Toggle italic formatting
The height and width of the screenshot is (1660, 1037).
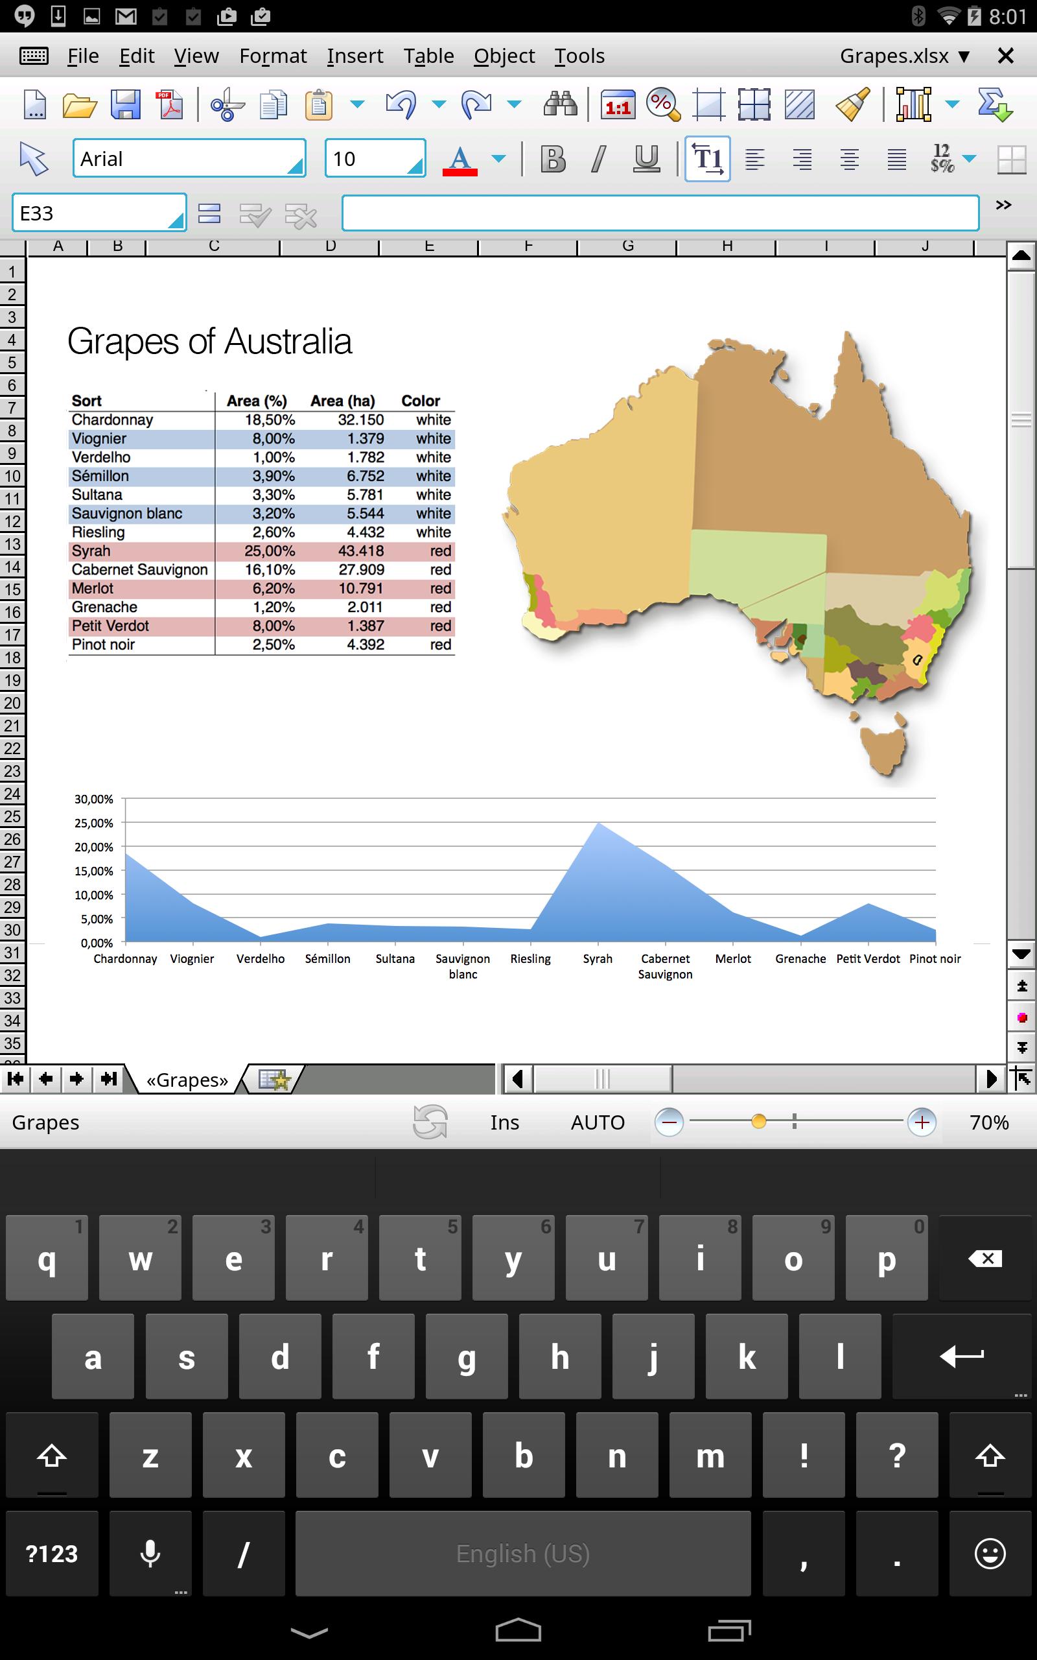[x=599, y=159]
